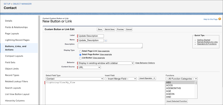223x105 pixels.
Task: Click View example for Detail Page Link
Action: pyautogui.click(x=103, y=51)
